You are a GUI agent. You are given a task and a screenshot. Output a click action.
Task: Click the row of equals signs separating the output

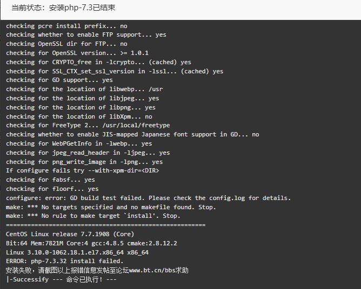[x=106, y=225]
